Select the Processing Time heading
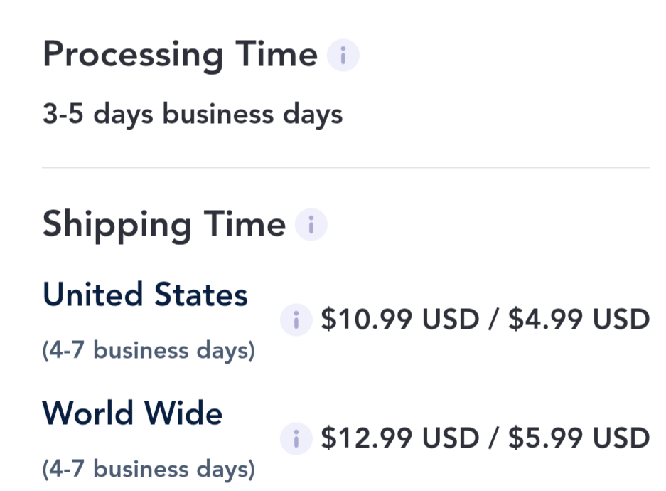This screenshot has width=666, height=491. point(180,56)
